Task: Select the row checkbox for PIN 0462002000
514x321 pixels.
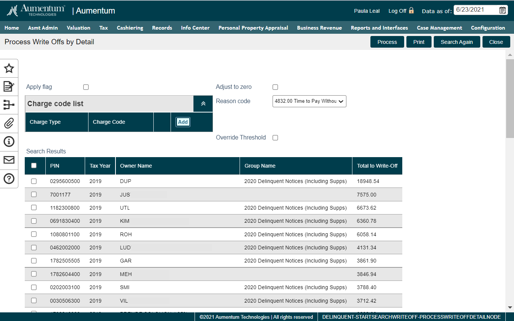Action: tap(34, 247)
